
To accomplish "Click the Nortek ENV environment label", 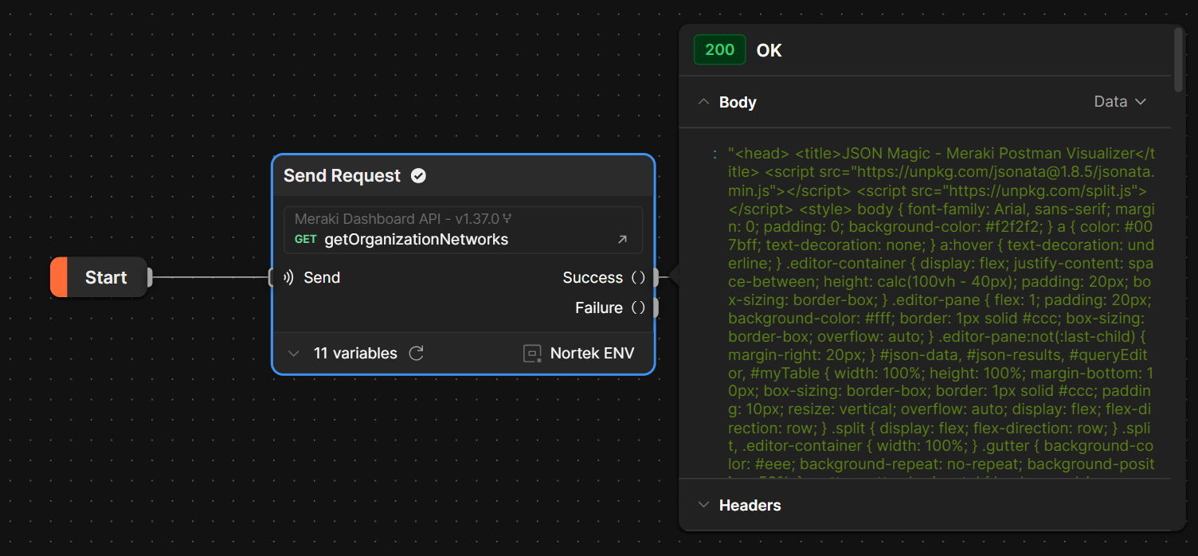I will [x=592, y=353].
